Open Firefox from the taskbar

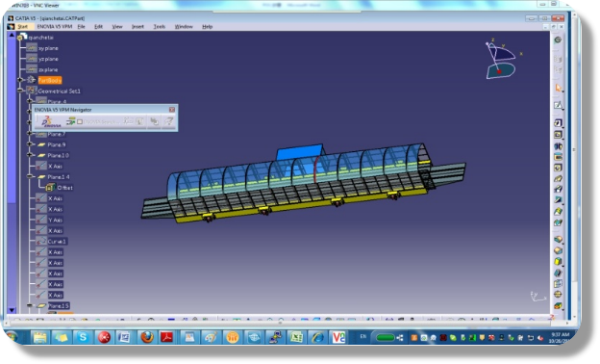tap(147, 337)
